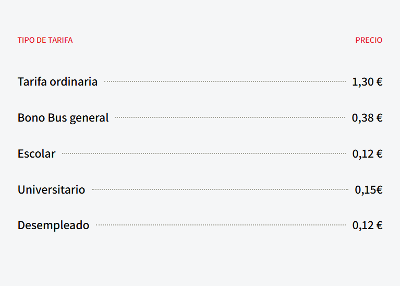Select the Tarifa ordinaria label
The width and height of the screenshot is (400, 286).
pyautogui.click(x=58, y=82)
